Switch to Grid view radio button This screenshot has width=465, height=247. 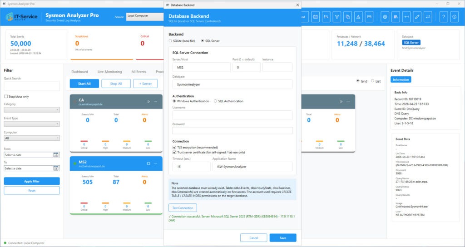(x=358, y=81)
